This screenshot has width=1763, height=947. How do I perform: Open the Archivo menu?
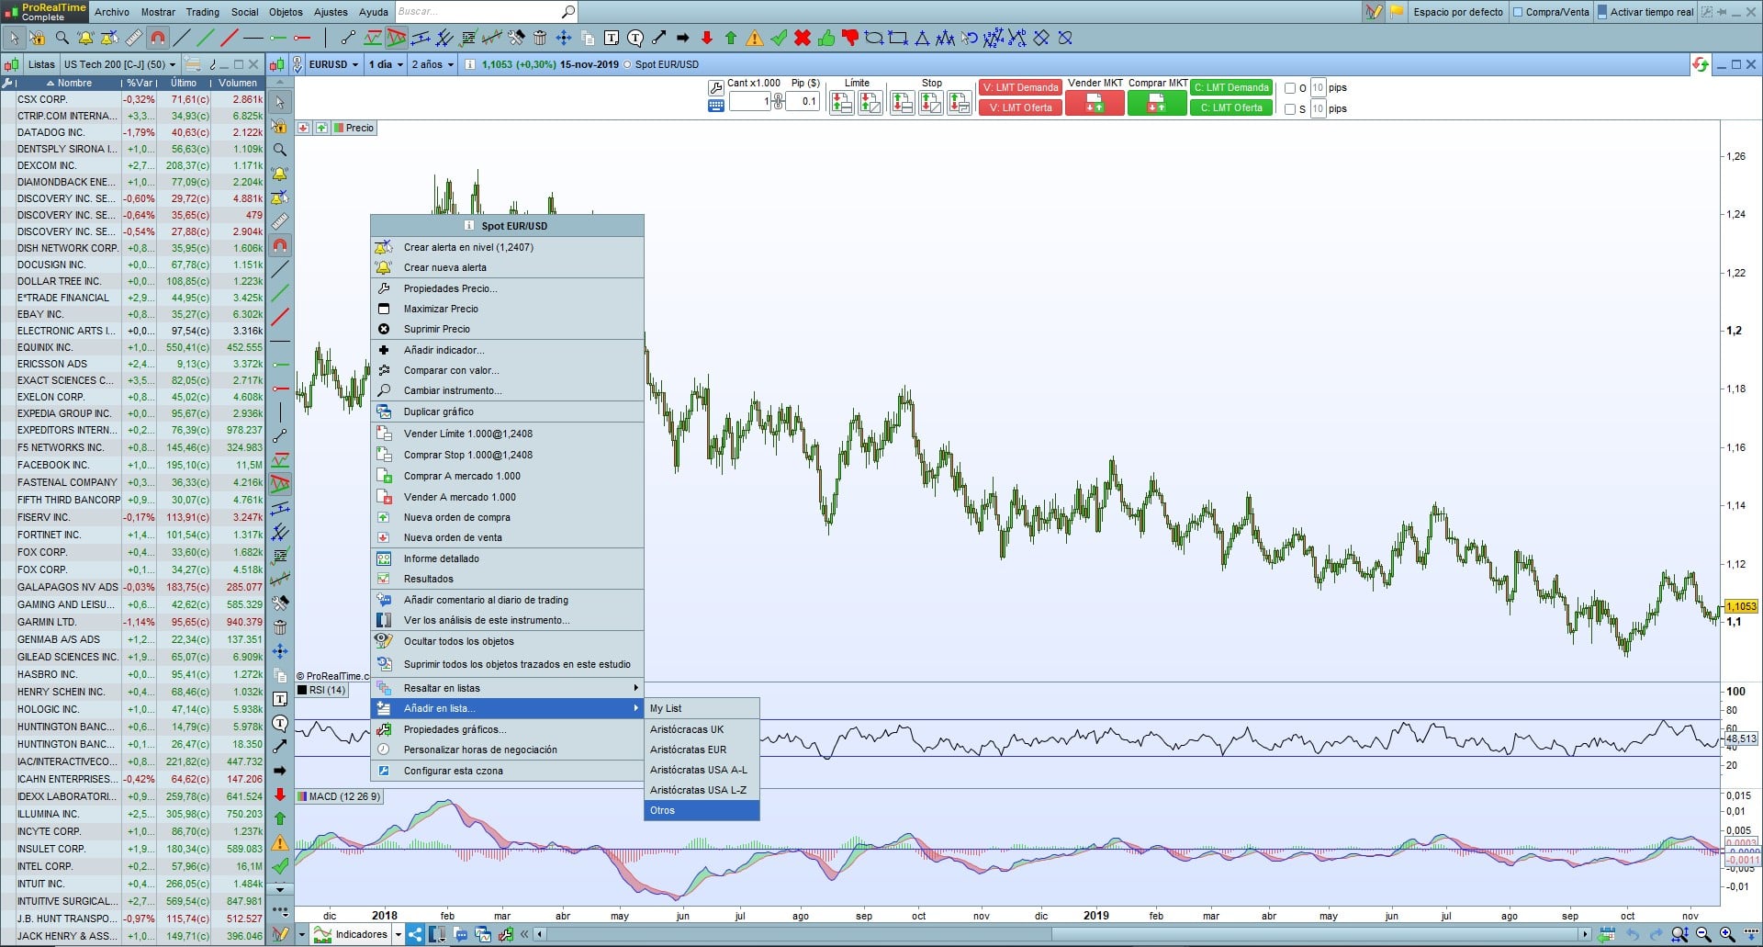coord(112,12)
